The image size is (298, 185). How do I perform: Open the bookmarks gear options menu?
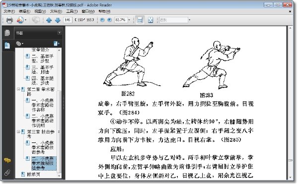click(x=19, y=44)
